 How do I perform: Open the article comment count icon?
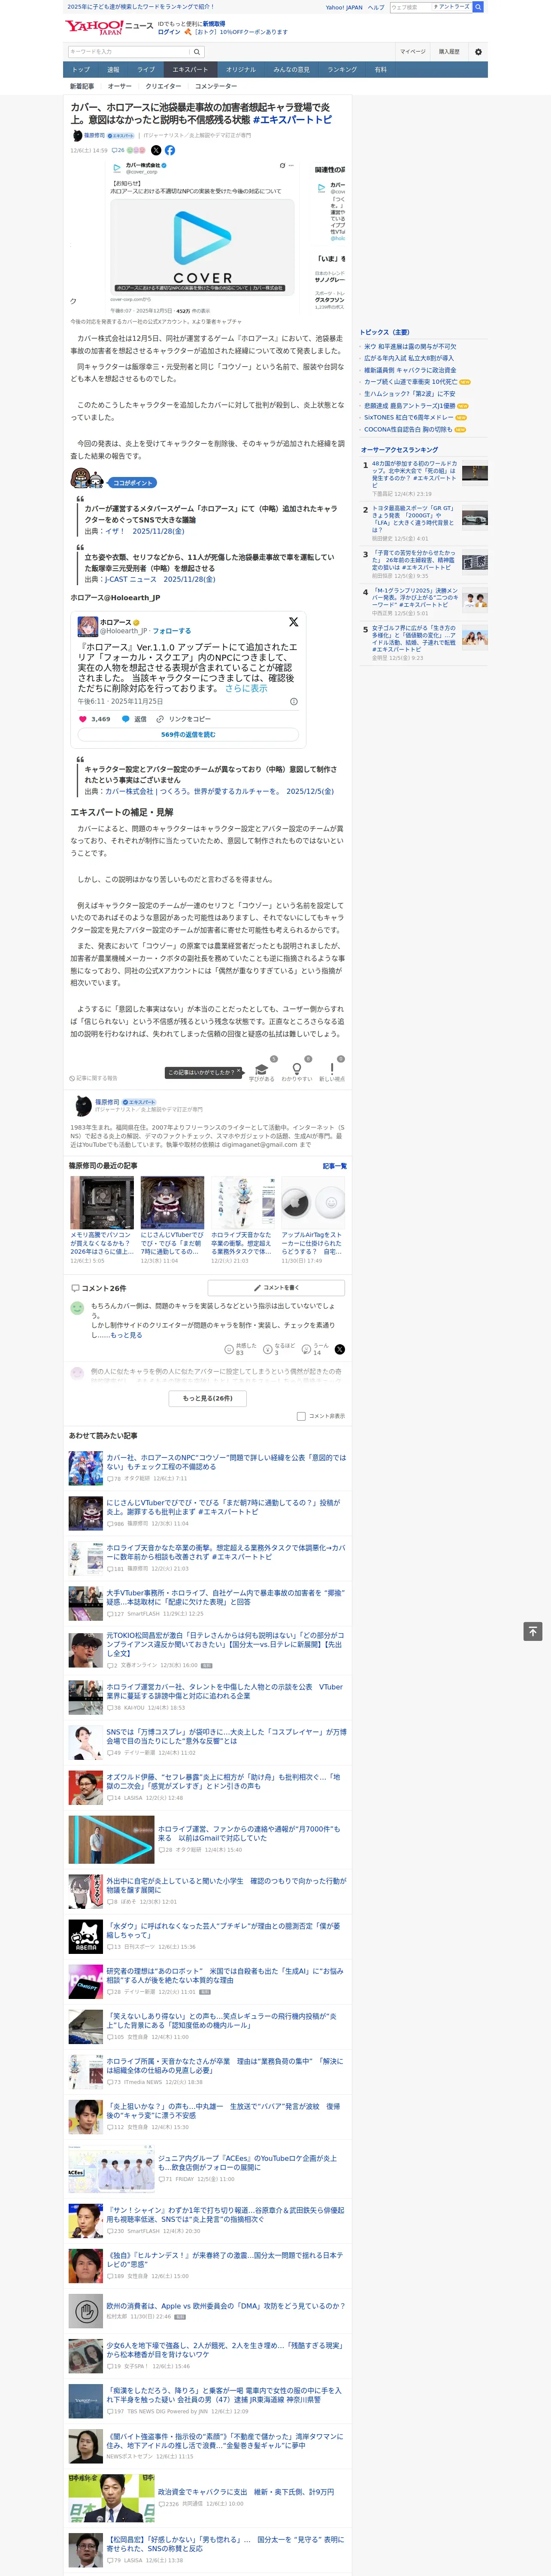[118, 150]
